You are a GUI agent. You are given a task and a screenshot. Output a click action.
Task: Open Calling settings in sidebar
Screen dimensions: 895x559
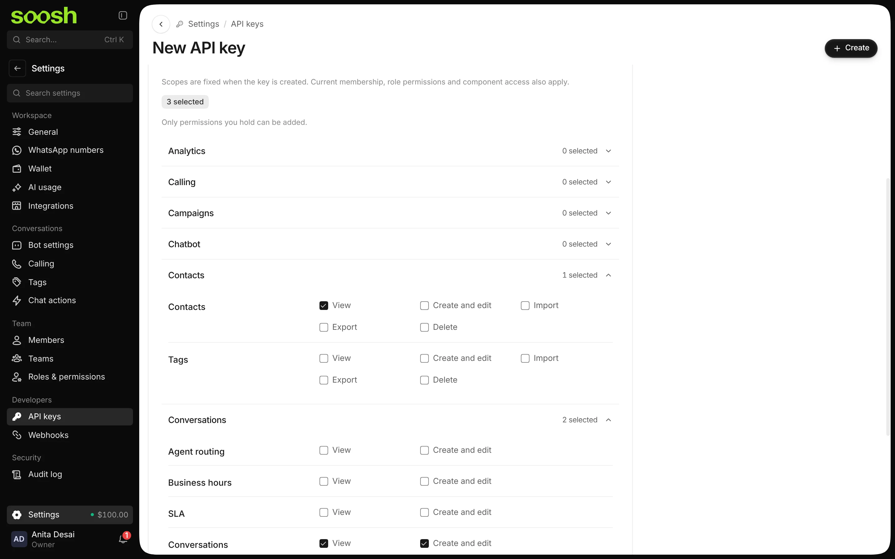tap(70, 264)
